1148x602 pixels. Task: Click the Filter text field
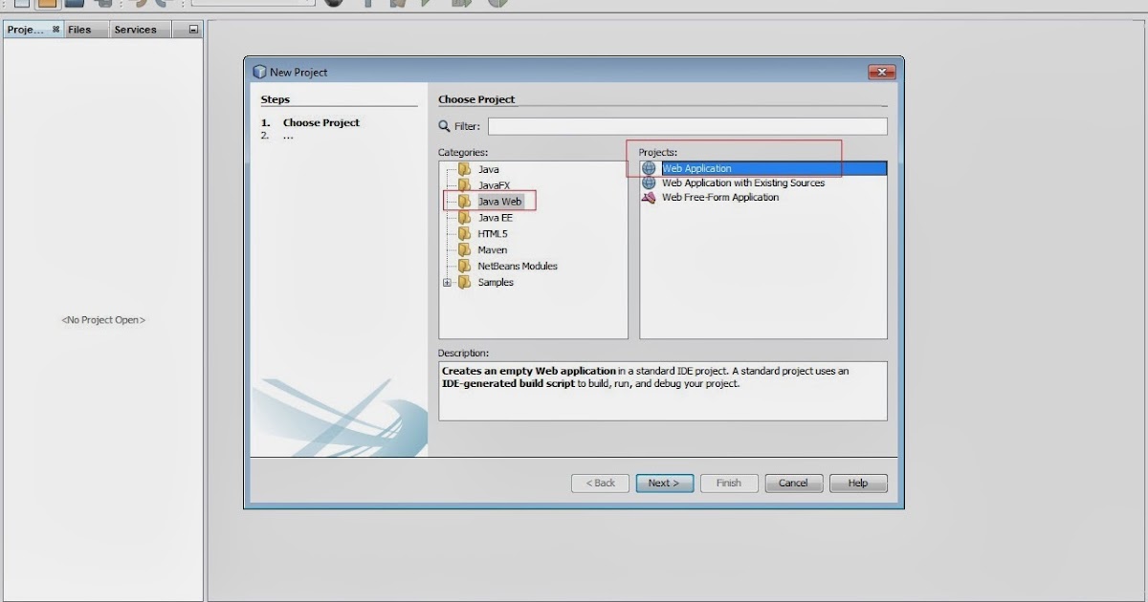(x=687, y=126)
